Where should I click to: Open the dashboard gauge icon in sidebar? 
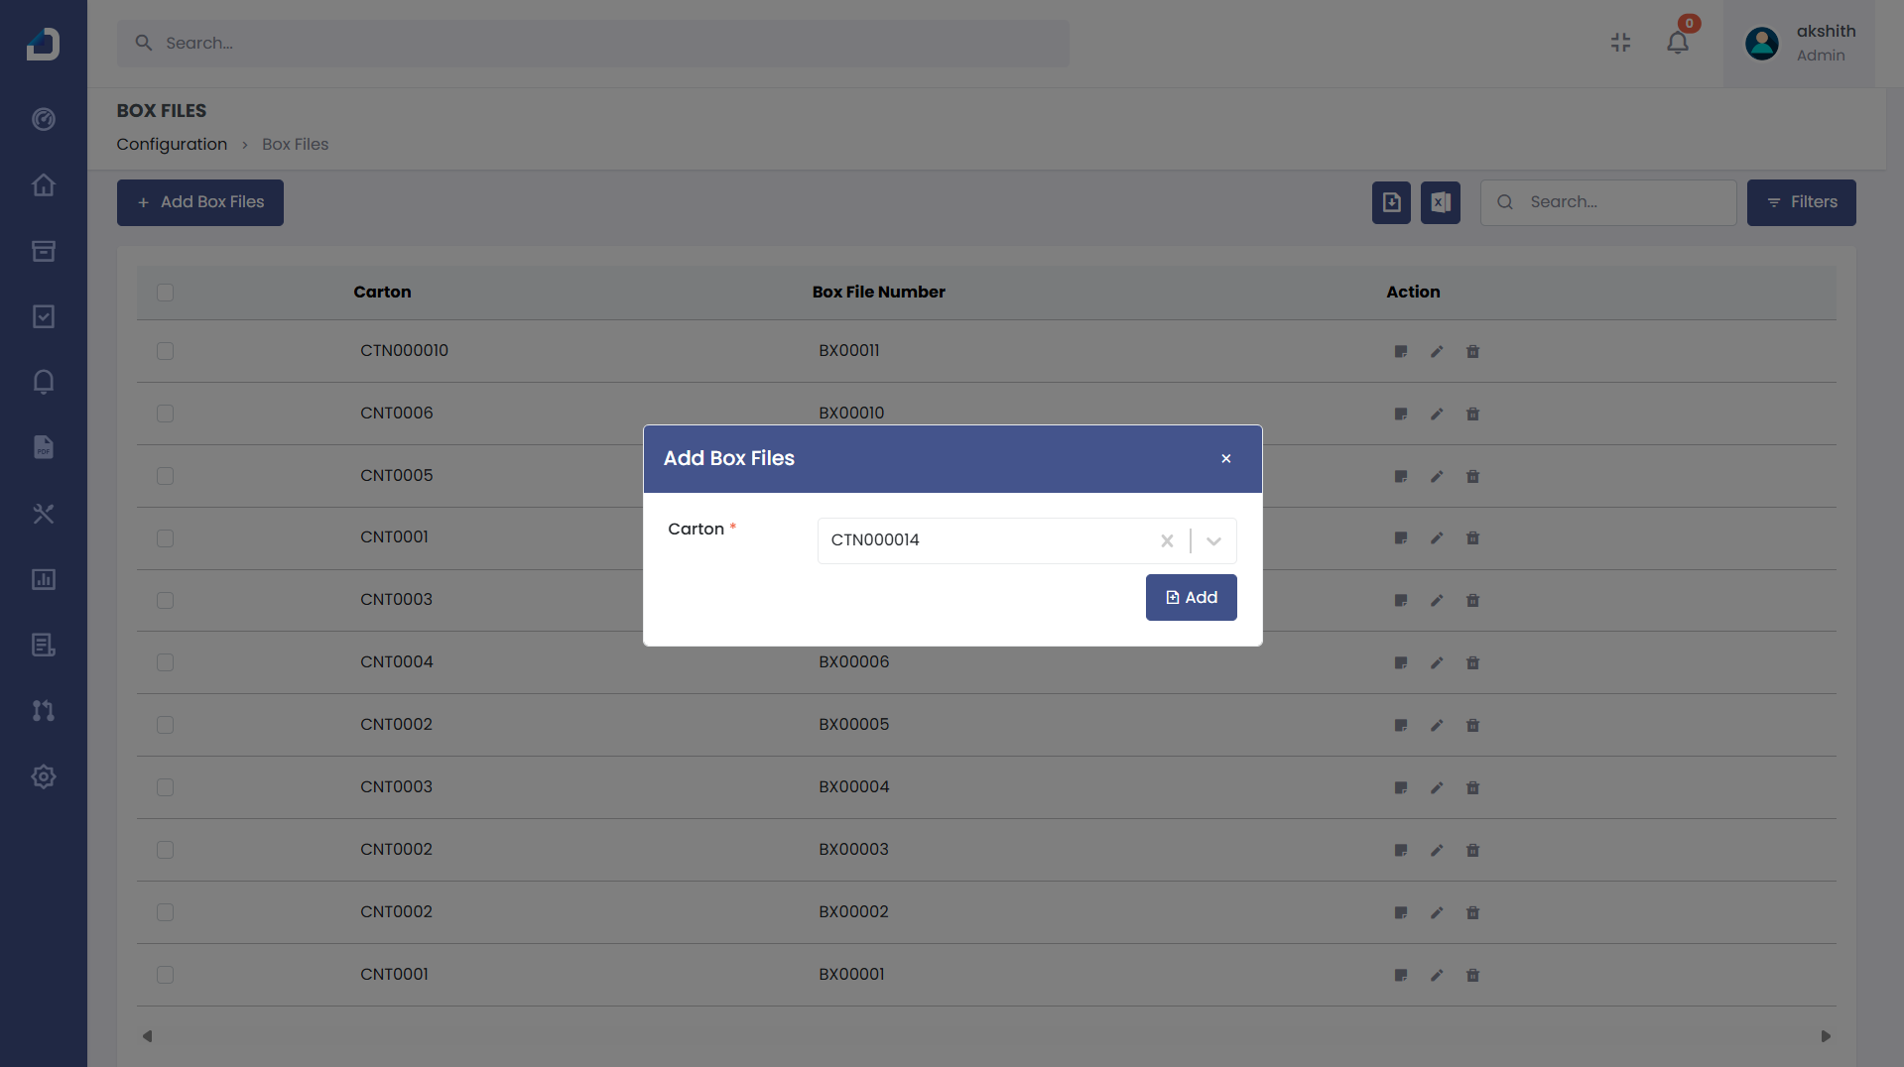tap(43, 119)
